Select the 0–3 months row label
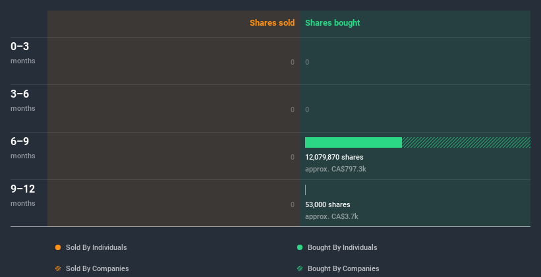This screenshot has width=541, height=277. coord(23,53)
